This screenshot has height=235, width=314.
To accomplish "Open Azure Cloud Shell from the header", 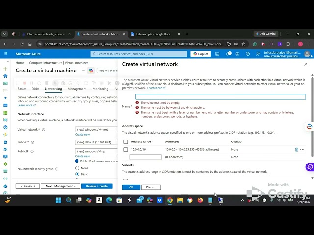I will click(x=217, y=54).
